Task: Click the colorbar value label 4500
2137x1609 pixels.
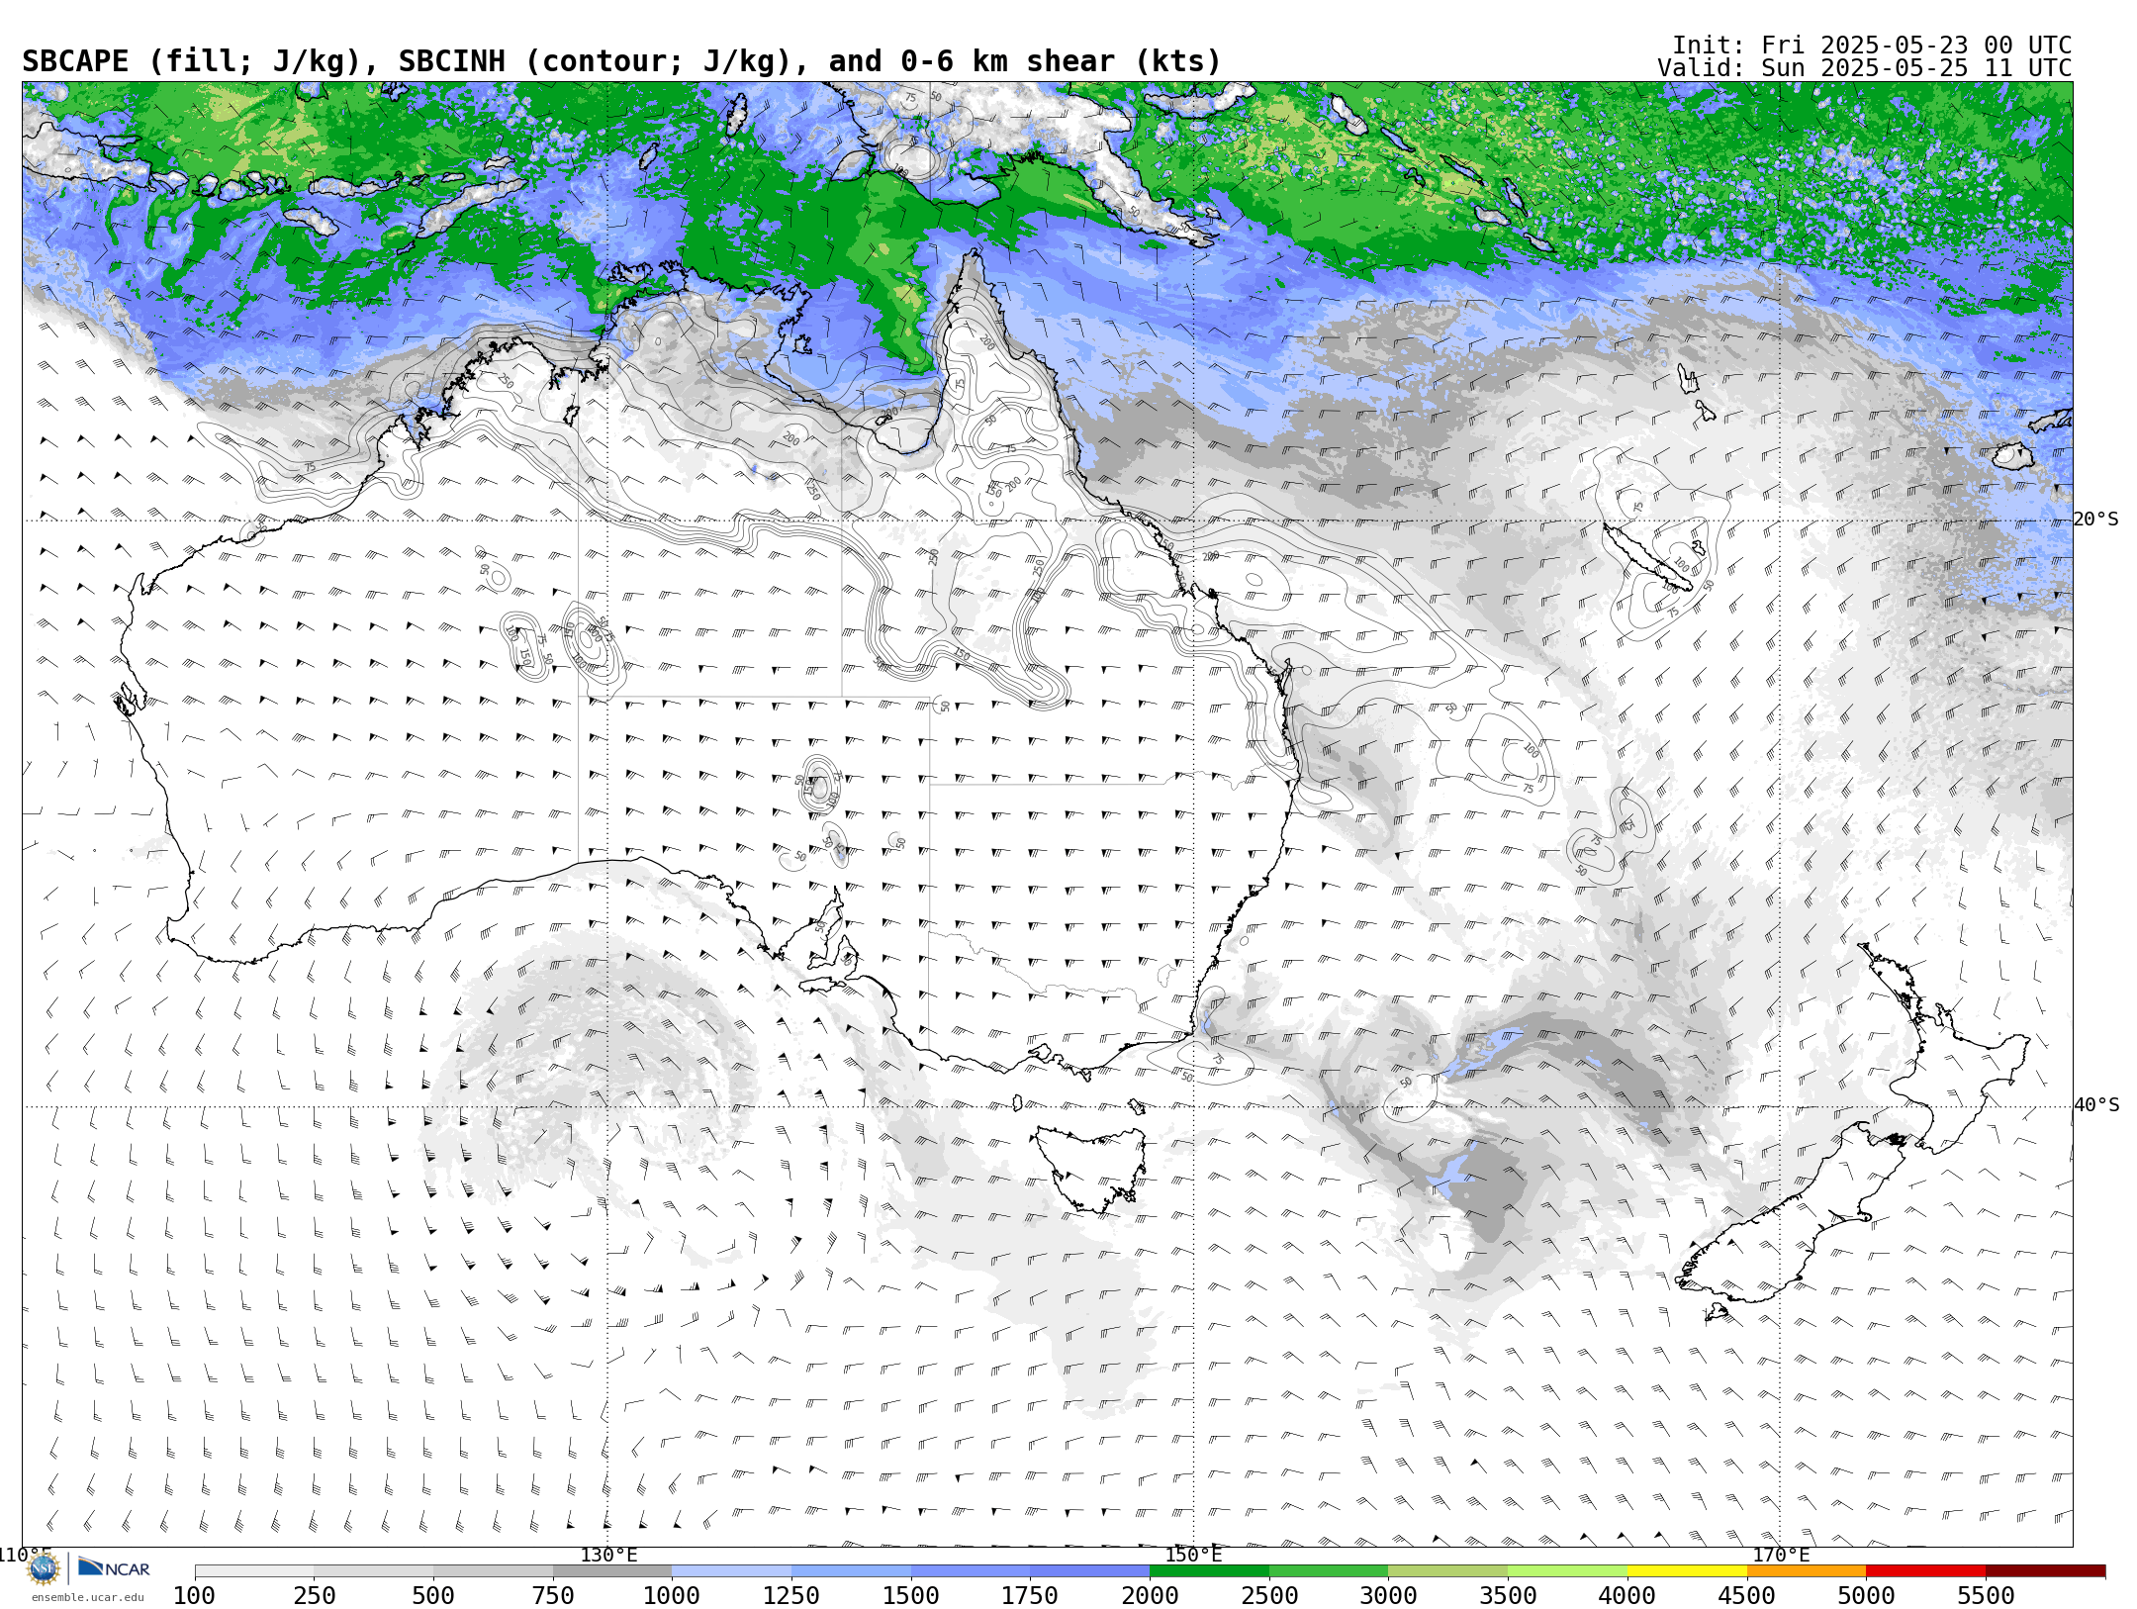Action: point(1747,1596)
